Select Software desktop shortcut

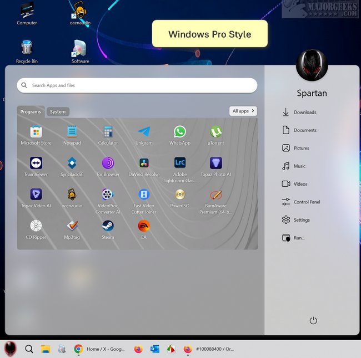[x=80, y=52]
